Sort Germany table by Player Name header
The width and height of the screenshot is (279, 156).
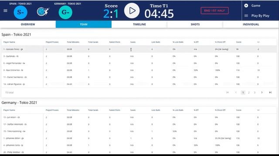(9, 110)
